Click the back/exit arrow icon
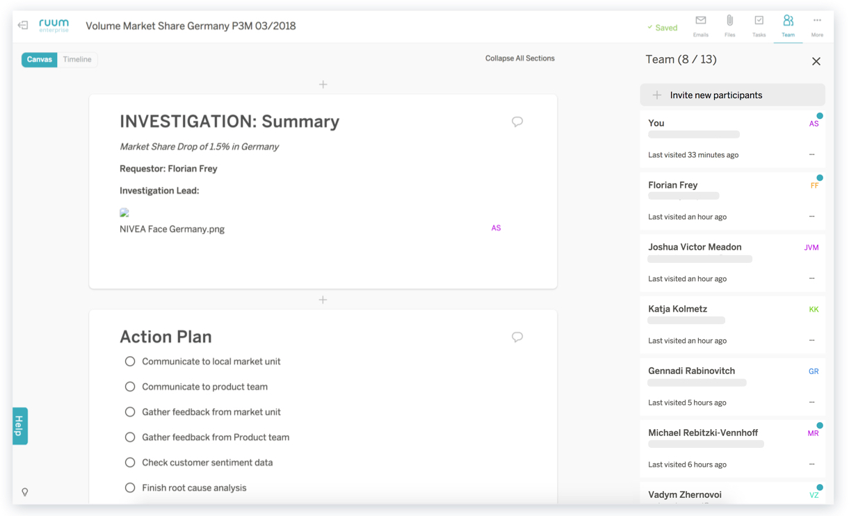This screenshot has width=849, height=516. click(x=23, y=26)
